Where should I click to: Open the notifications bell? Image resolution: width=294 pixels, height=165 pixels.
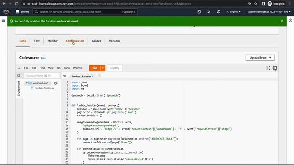pyautogui.click(x=209, y=12)
